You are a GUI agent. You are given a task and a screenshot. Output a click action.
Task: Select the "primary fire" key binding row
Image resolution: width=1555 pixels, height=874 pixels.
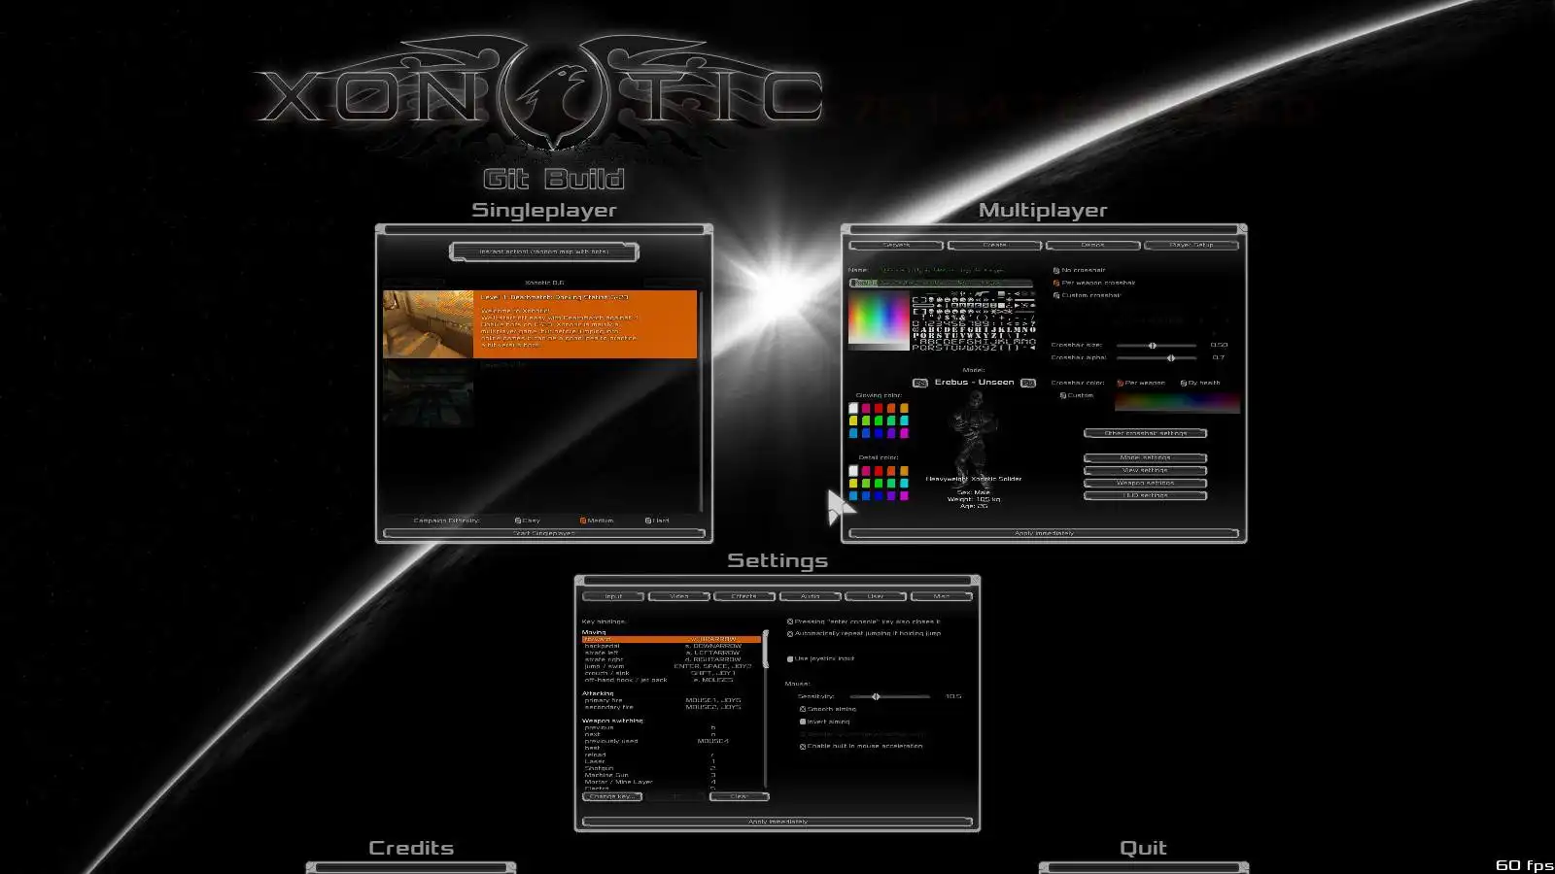point(671,700)
